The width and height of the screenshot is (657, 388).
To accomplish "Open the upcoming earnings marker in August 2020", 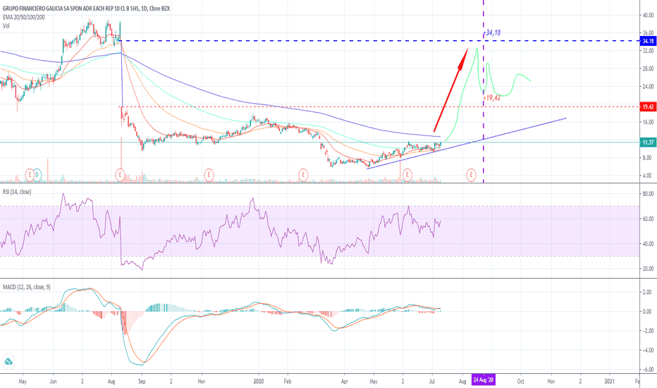I will point(471,174).
